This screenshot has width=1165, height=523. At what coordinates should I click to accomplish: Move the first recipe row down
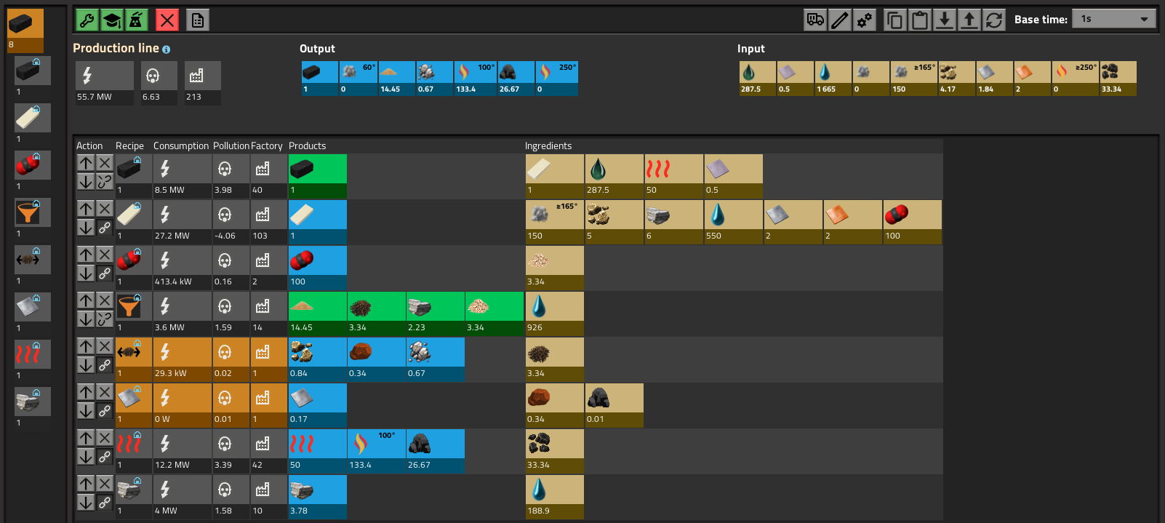86,182
